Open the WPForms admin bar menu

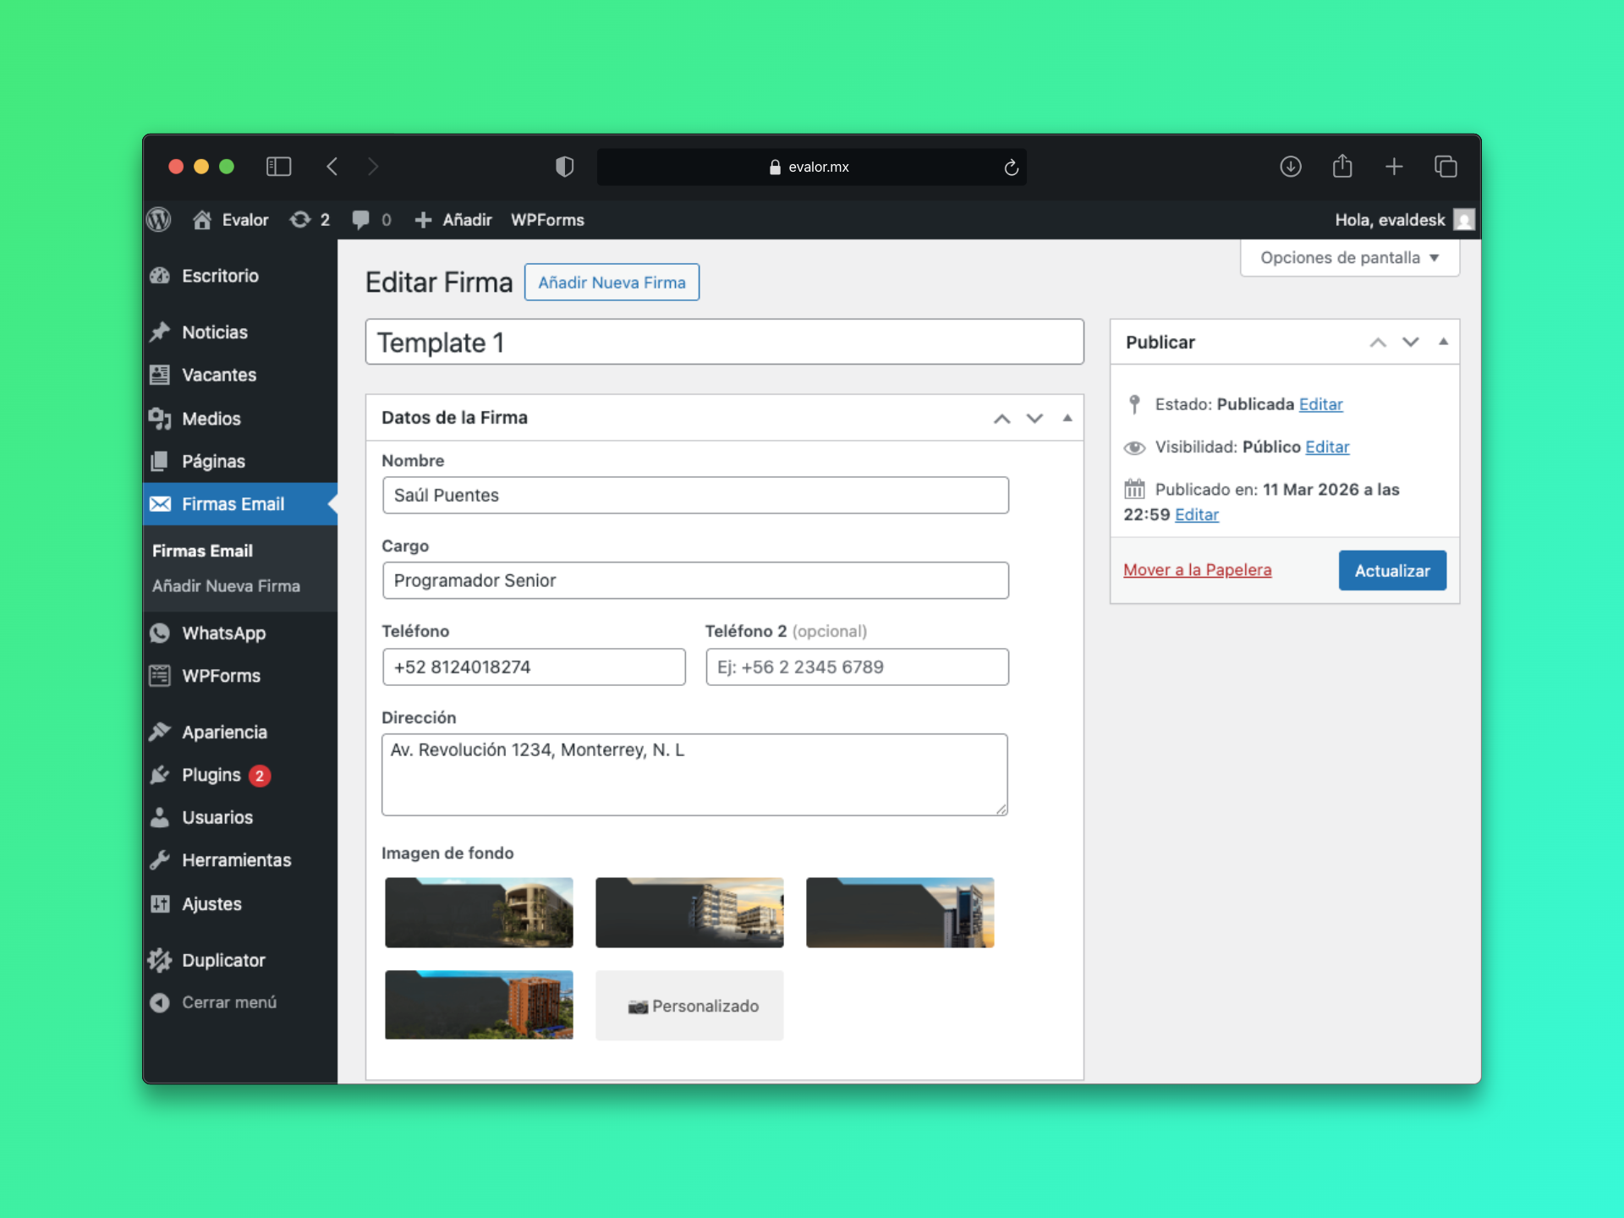coord(547,220)
